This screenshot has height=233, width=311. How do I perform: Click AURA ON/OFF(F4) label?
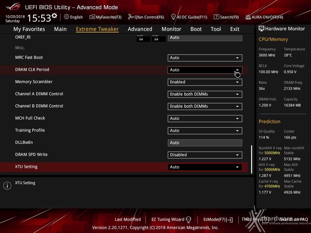coord(267,17)
